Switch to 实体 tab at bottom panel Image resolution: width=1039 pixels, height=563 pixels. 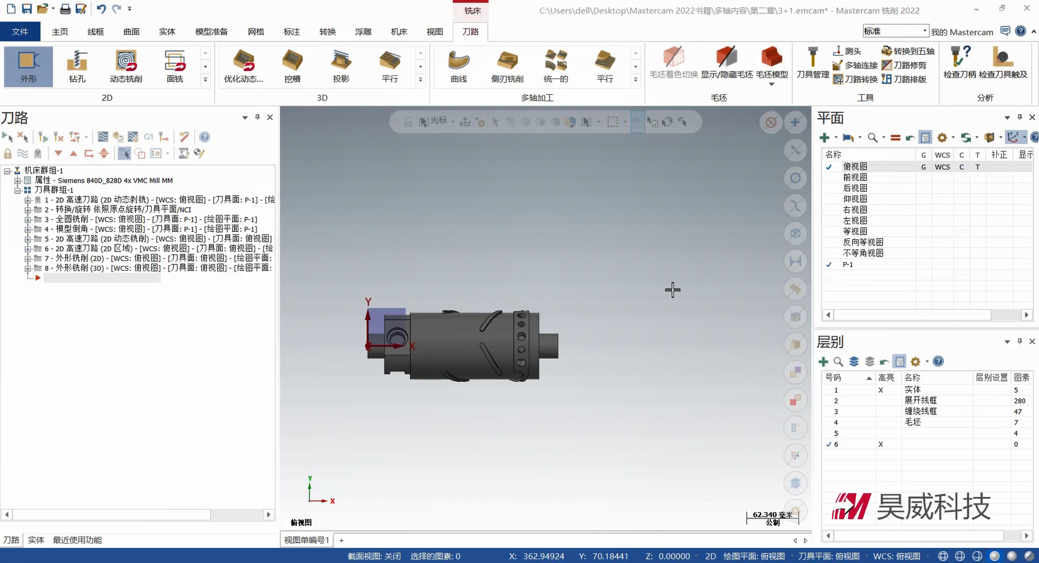tap(36, 540)
